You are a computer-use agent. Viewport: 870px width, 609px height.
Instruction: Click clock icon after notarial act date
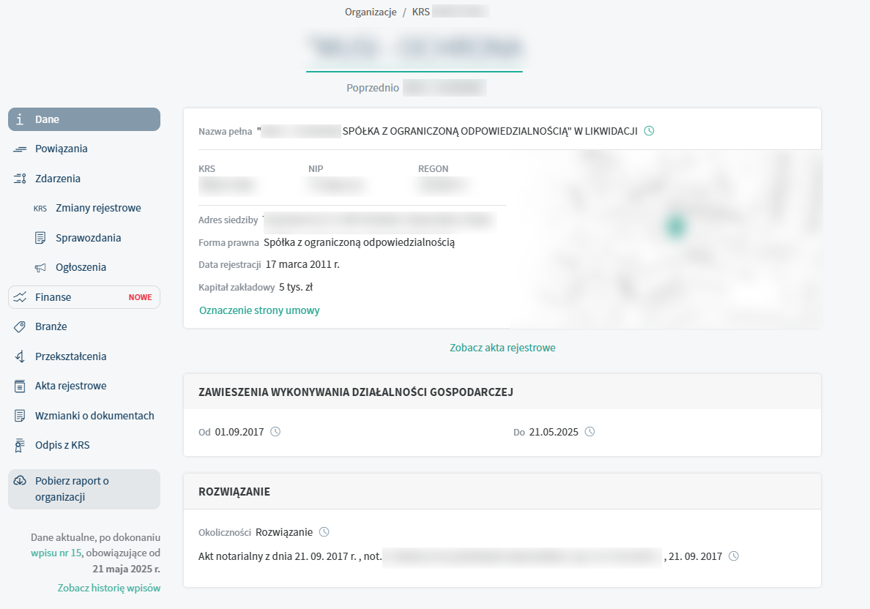coord(734,556)
